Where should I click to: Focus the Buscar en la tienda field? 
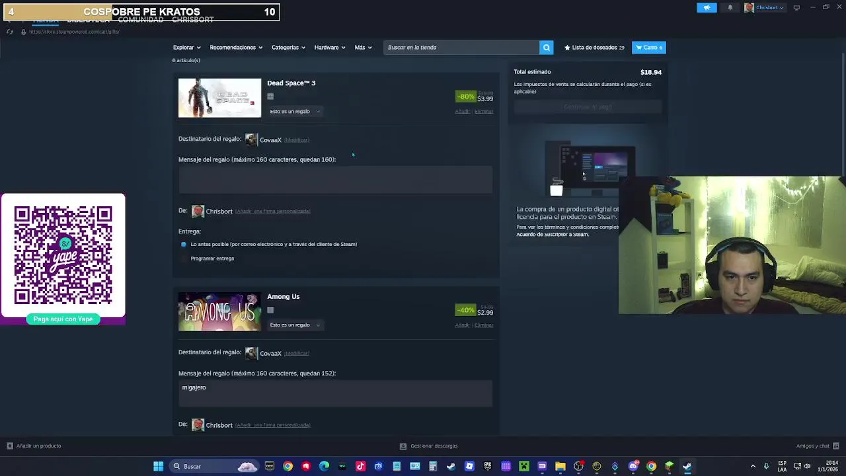[461, 48]
